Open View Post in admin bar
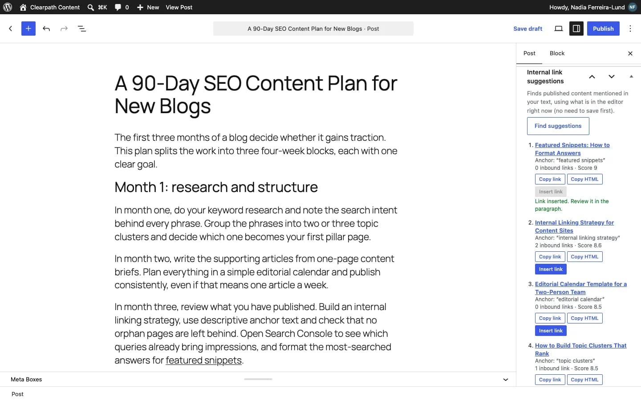Image resolution: width=641 pixels, height=401 pixels. click(x=179, y=7)
